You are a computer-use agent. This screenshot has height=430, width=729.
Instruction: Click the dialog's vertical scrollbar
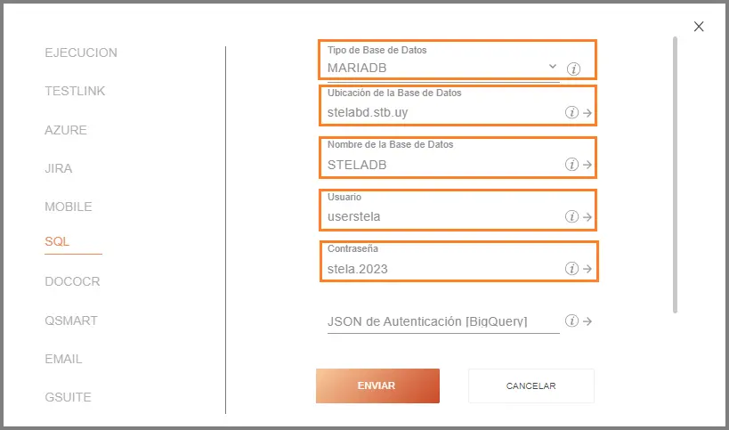[676, 174]
